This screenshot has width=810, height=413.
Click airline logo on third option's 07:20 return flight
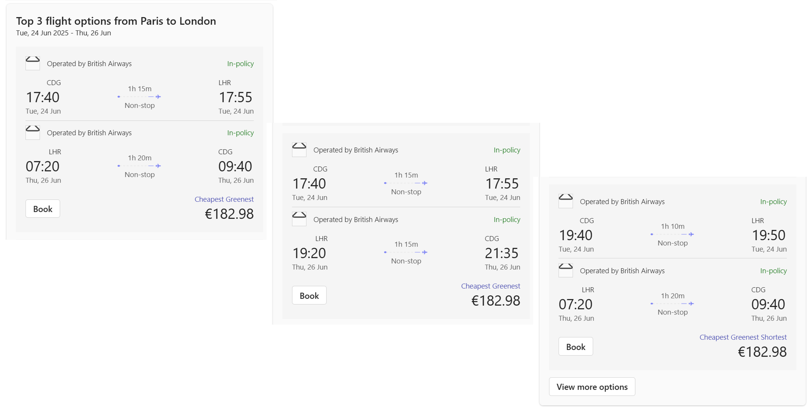tap(565, 270)
